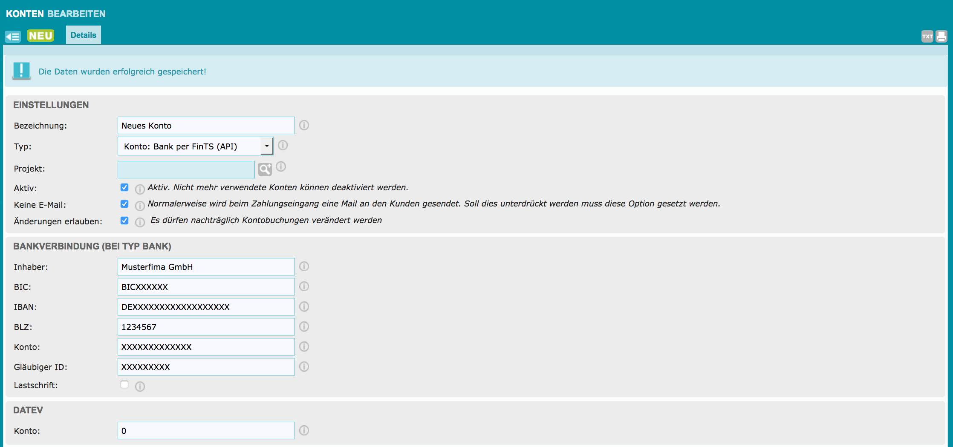953x447 pixels.
Task: Disable the Änderungen erlauben checkbox
Action: (x=124, y=221)
